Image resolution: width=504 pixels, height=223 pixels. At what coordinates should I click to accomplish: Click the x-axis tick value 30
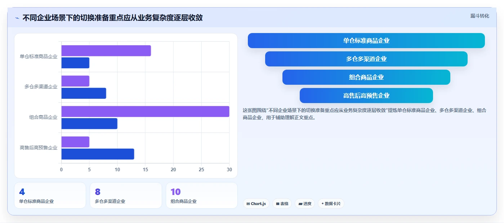pyautogui.click(x=229, y=169)
